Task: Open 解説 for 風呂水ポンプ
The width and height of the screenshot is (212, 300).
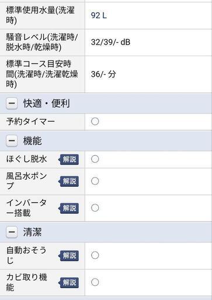Action: tap(68, 181)
